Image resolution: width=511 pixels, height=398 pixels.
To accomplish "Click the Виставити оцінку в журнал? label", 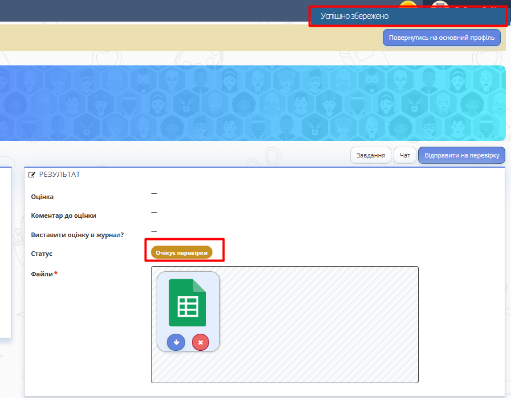I will point(77,235).
